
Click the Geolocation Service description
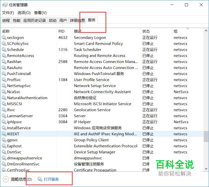(92, 110)
